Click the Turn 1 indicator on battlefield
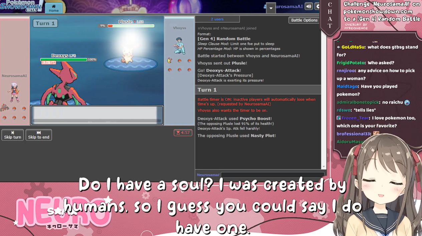 point(45,23)
